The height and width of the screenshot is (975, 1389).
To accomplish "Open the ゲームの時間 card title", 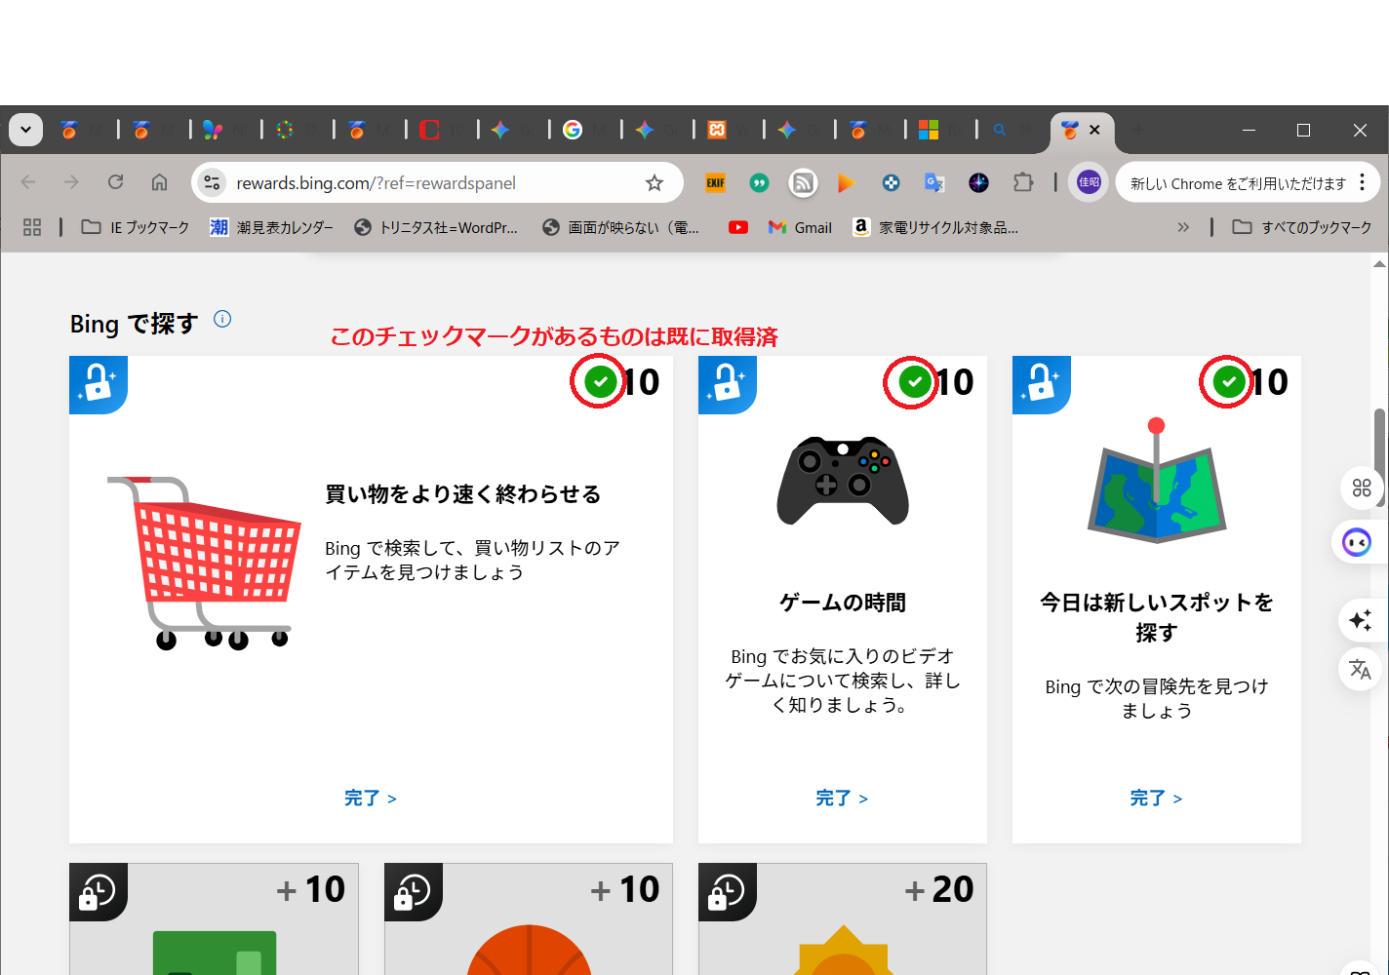I will point(843,603).
